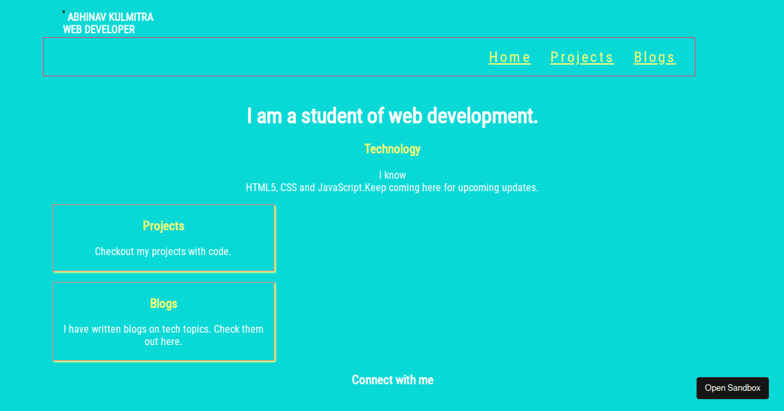The image size is (784, 411).
Task: Click the WEB DEVELOPER subtitle text
Action: click(x=99, y=29)
